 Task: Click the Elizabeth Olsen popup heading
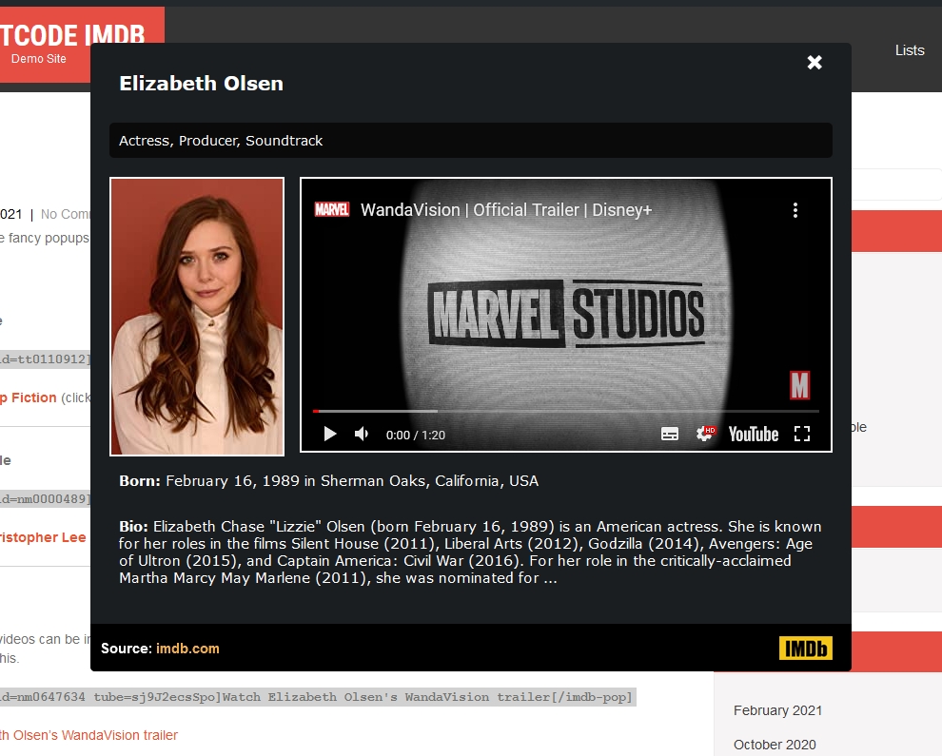pyautogui.click(x=202, y=84)
